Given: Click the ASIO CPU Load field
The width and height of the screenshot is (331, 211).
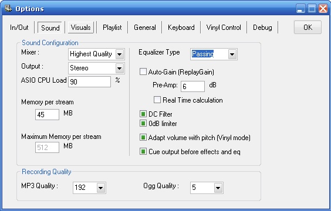Looking at the screenshot, I should click(x=90, y=81).
